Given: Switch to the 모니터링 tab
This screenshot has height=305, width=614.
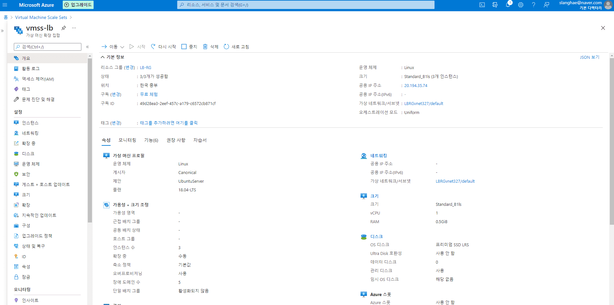Looking at the screenshot, I should point(127,140).
